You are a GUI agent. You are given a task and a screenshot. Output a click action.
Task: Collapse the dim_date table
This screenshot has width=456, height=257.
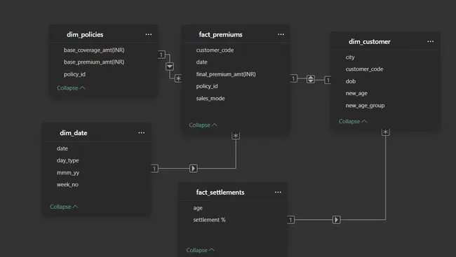click(64, 207)
